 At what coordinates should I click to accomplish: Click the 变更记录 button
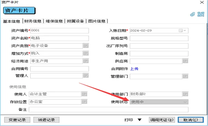(x=17, y=120)
